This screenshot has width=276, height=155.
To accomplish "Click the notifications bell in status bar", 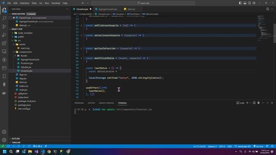I will point(272,146).
